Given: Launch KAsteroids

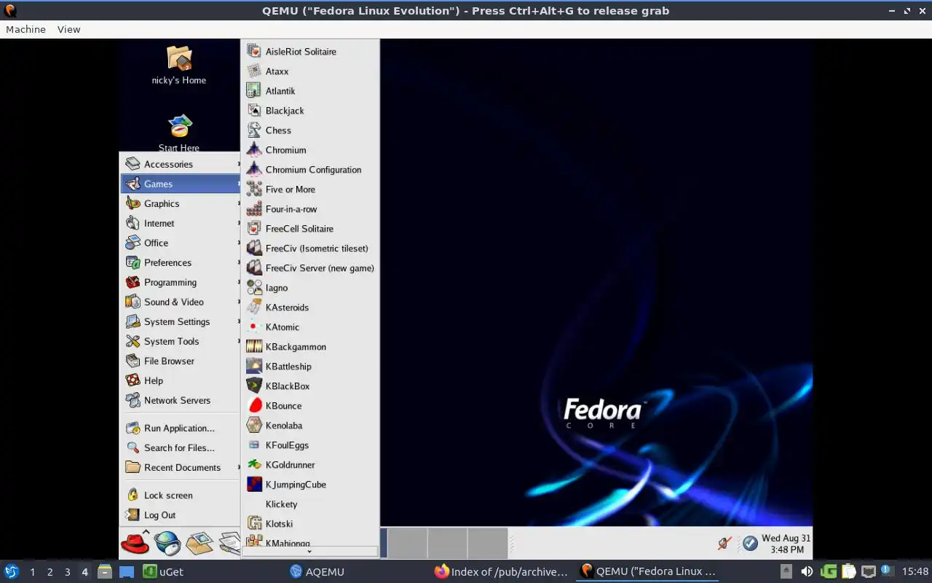Looking at the screenshot, I should (310, 308).
